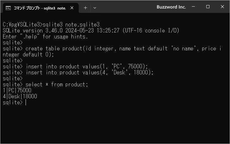Image resolution: width=230 pixels, height=144 pixels.
Task: Click the output row 1|PC|75000
Action: (17, 91)
